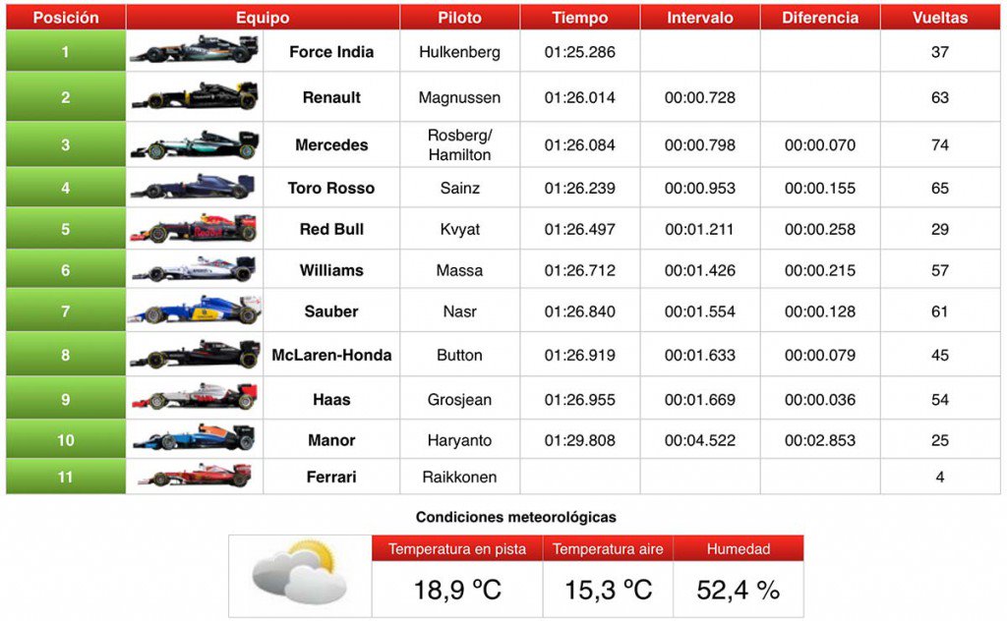
Task: Select the Tiempo column header
Action: [580, 18]
